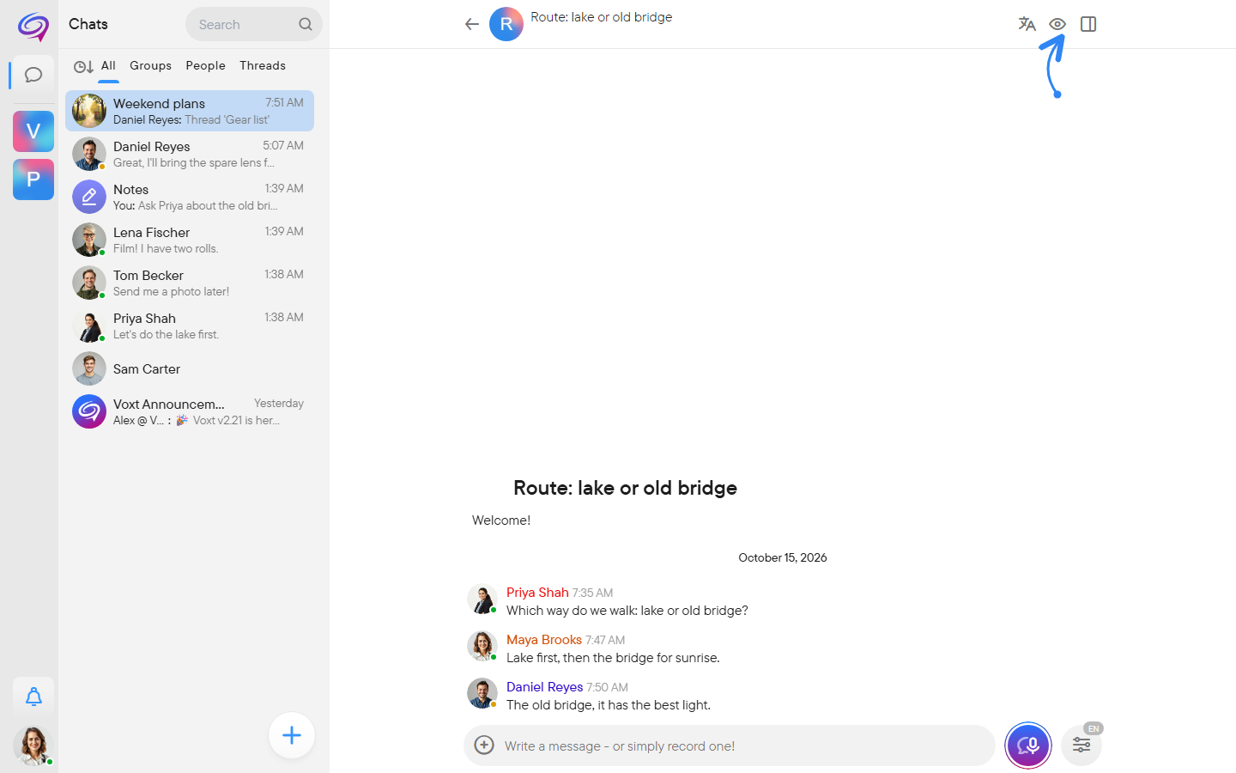Start a new chat with plus button
This screenshot has height=773, width=1236.
[292, 735]
